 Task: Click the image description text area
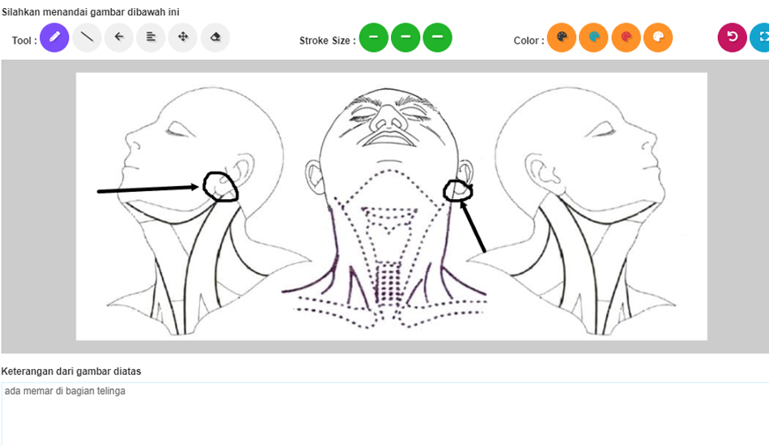point(385,413)
